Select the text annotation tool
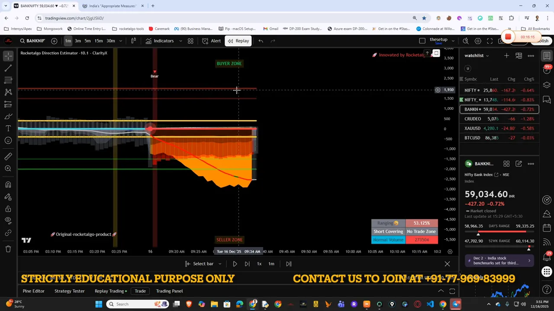This screenshot has width=554, height=311. 8,128
